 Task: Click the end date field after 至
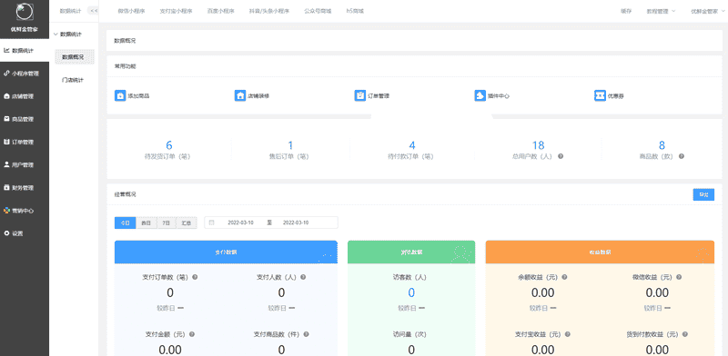tap(296, 222)
